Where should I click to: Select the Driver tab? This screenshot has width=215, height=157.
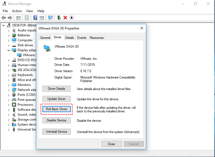[x=58, y=37]
